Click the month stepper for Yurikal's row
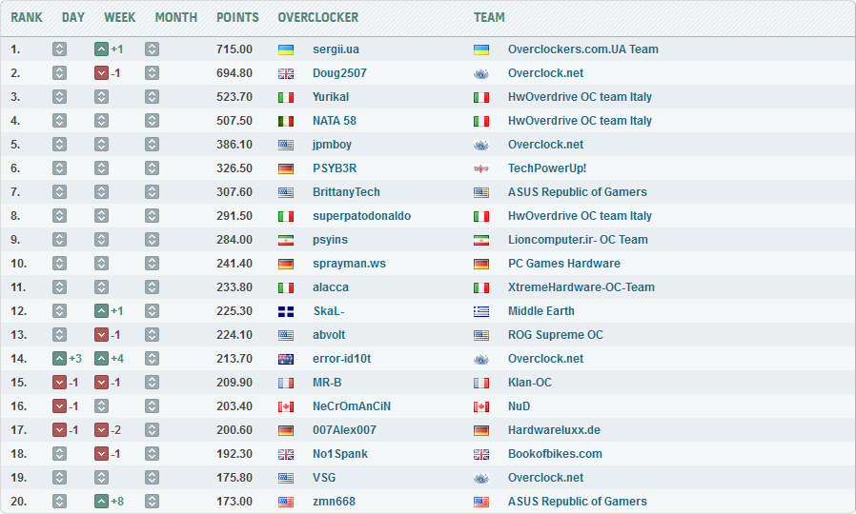 click(x=152, y=97)
